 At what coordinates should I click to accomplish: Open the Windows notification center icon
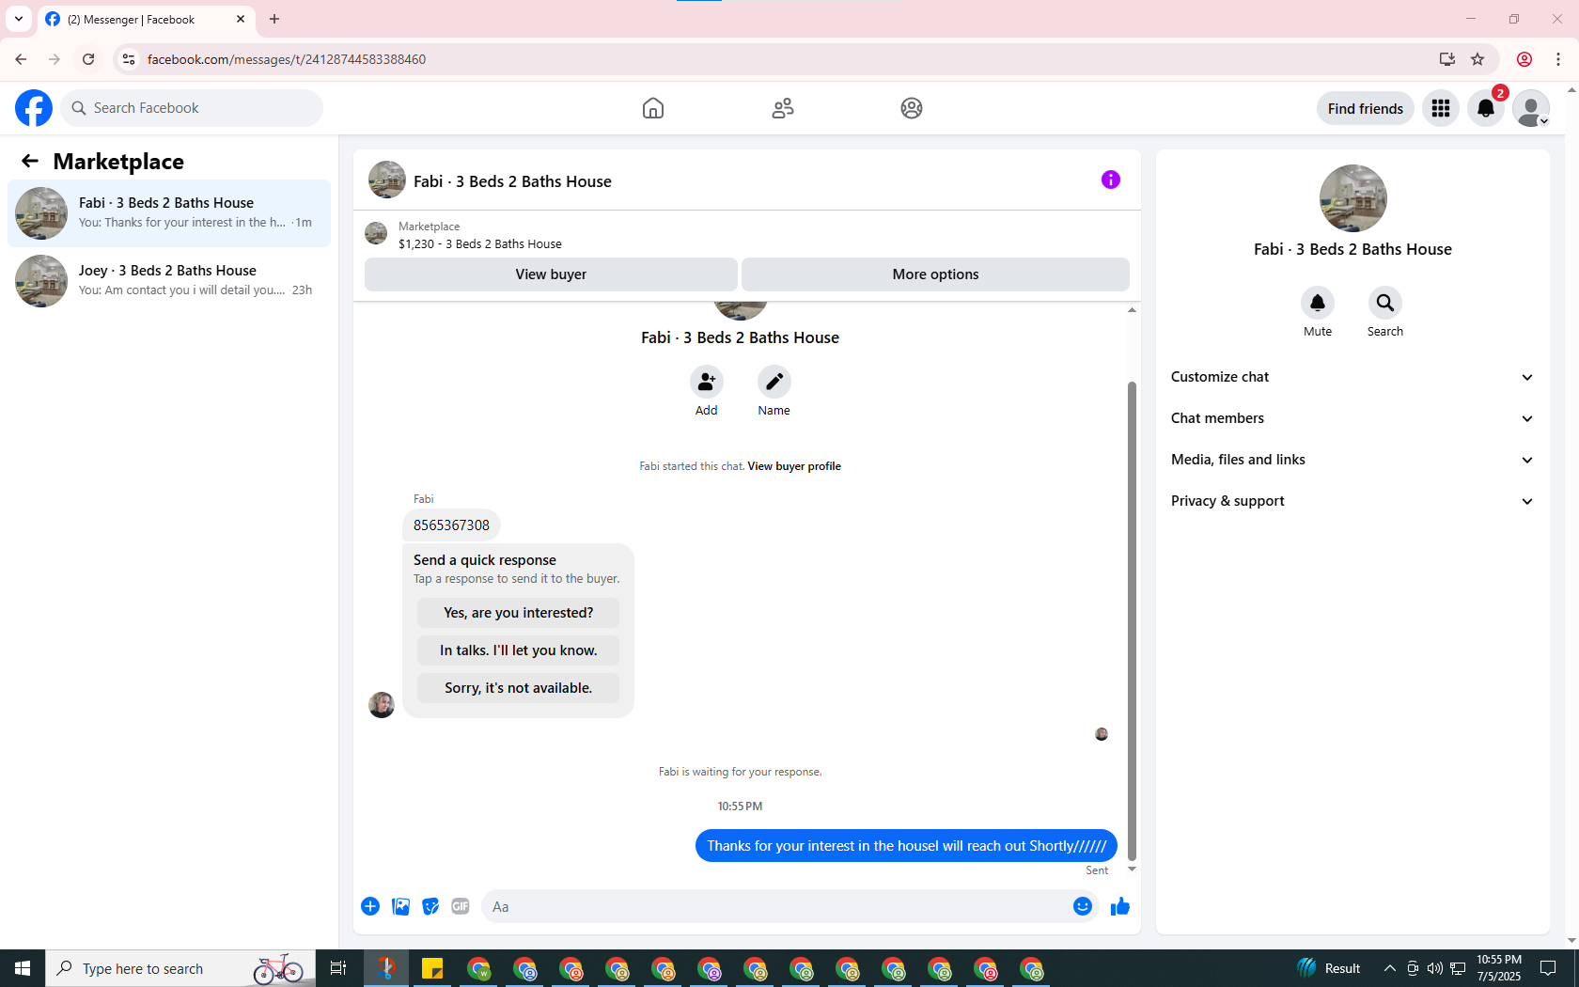[x=1548, y=968]
